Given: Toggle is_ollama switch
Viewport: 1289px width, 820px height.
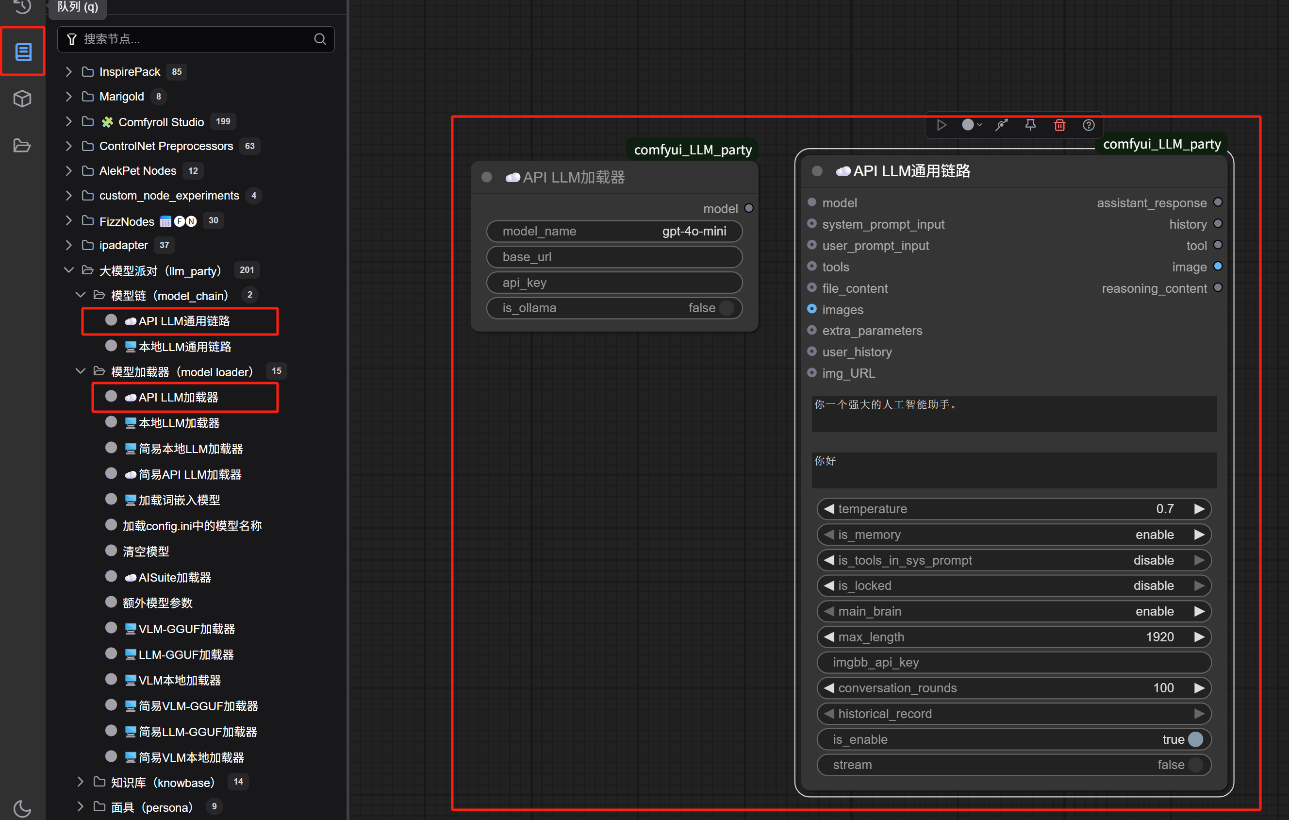Looking at the screenshot, I should point(727,308).
